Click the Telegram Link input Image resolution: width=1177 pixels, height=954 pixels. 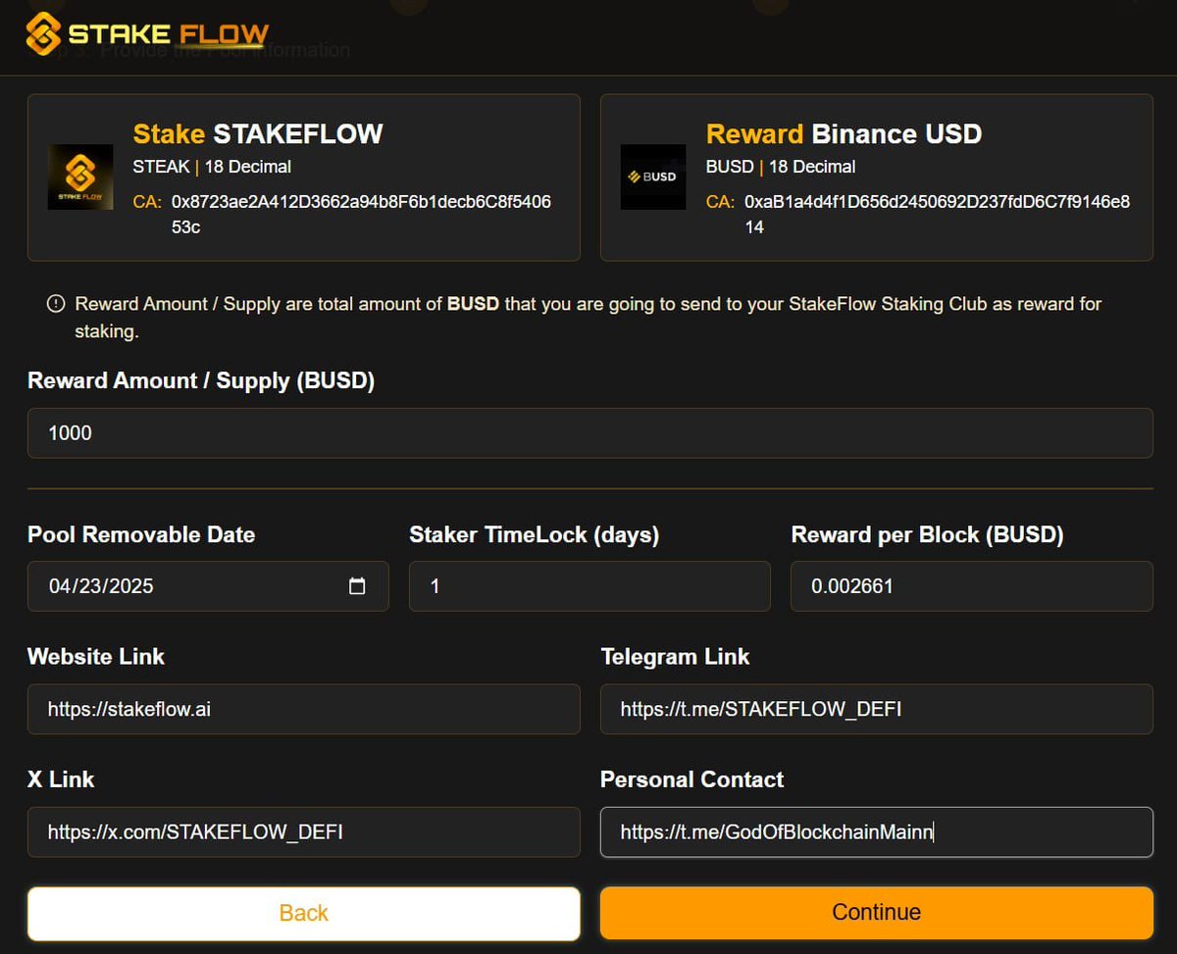click(x=877, y=709)
